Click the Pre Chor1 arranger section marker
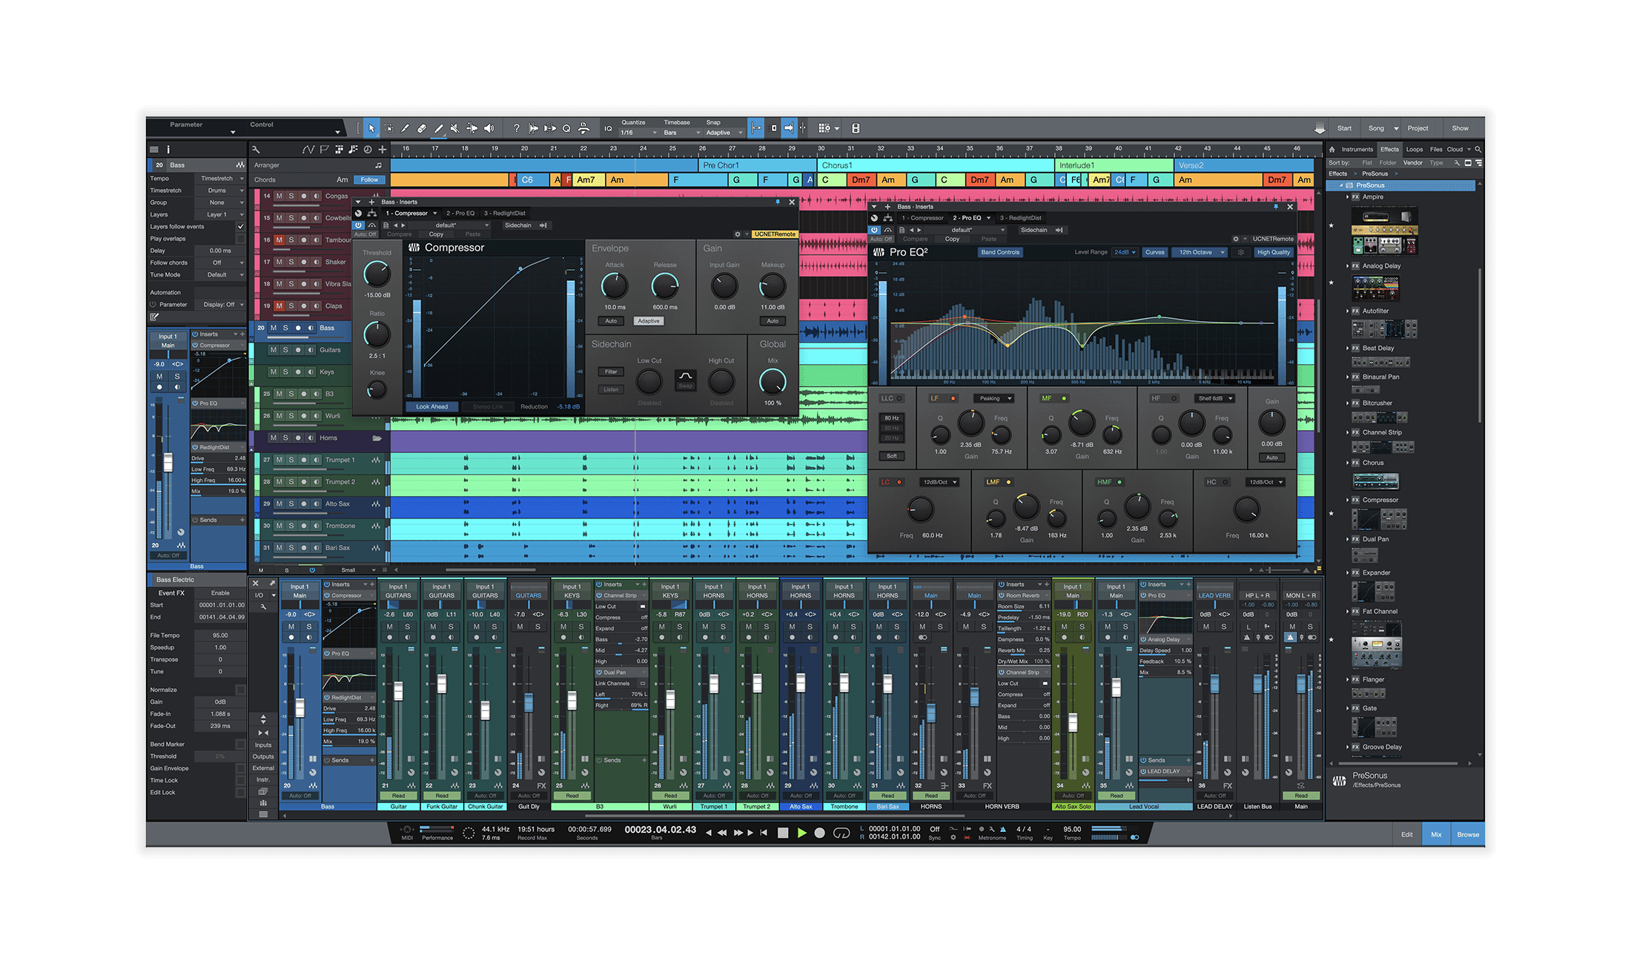Viewport: 1631px width, 964px height. click(x=721, y=165)
